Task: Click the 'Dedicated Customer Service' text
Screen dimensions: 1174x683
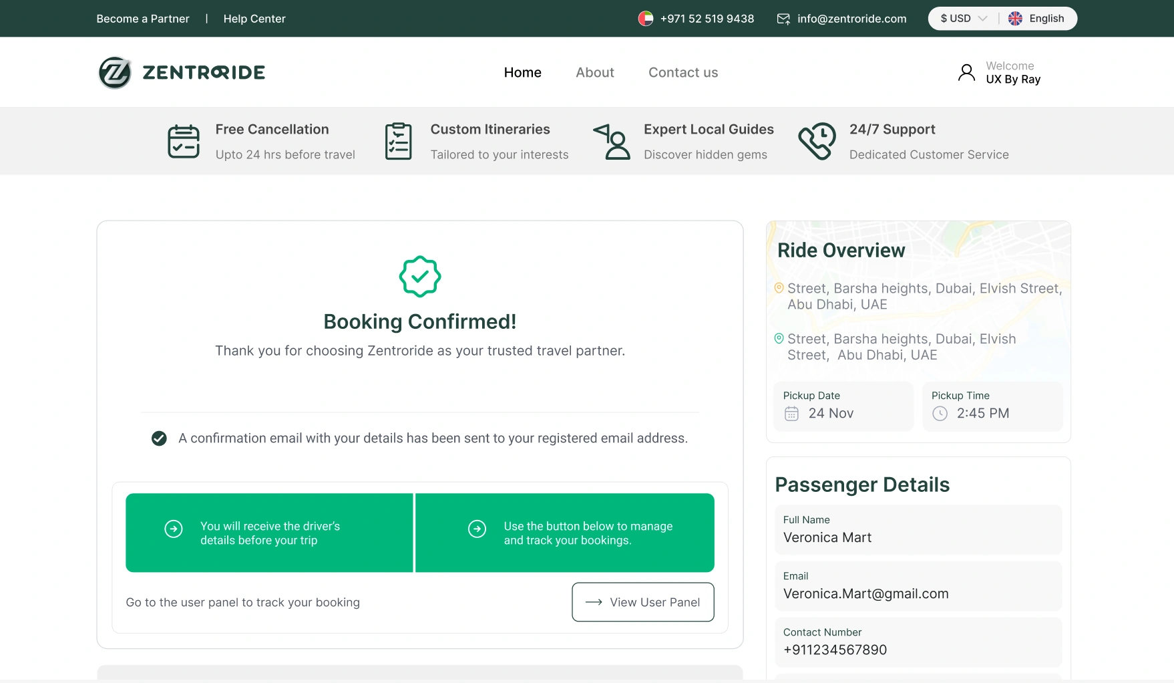Action: (929, 154)
